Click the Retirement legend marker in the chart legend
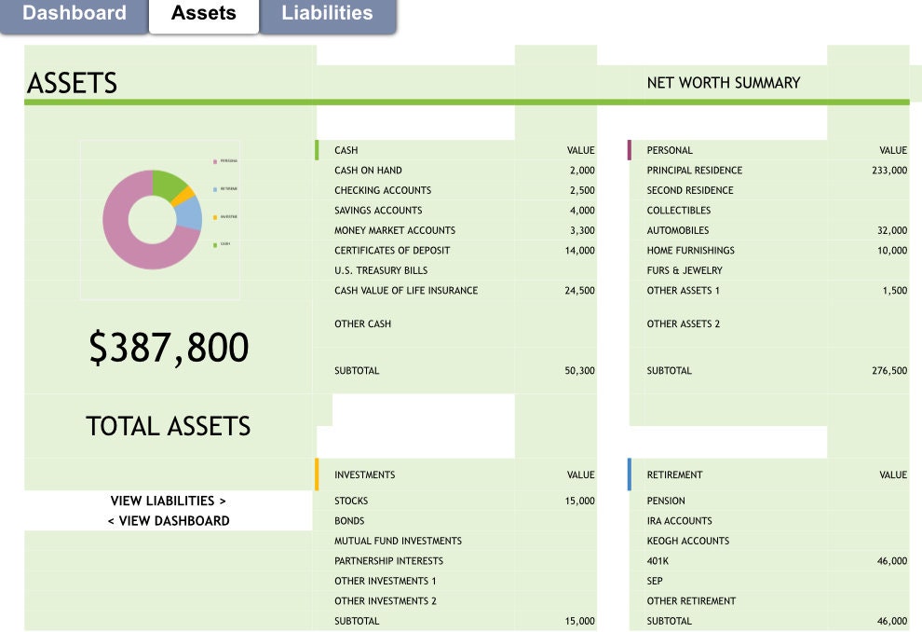This screenshot has width=922, height=632. [x=215, y=188]
